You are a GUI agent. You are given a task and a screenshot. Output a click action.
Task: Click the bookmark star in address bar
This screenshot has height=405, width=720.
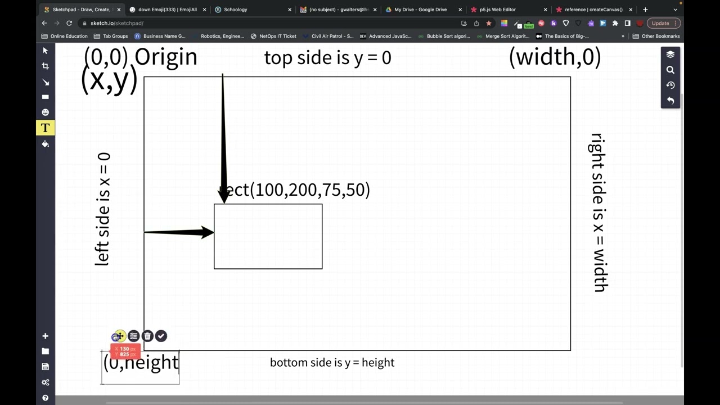[489, 23]
